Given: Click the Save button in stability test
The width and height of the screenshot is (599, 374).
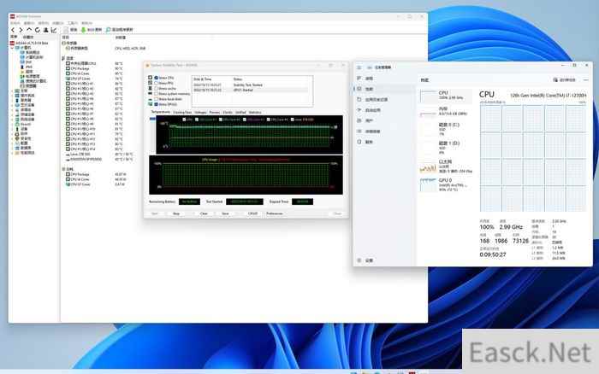Looking at the screenshot, I should click(x=225, y=213).
